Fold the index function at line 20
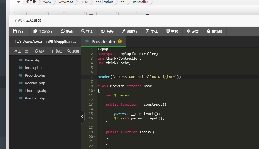 click(x=95, y=137)
